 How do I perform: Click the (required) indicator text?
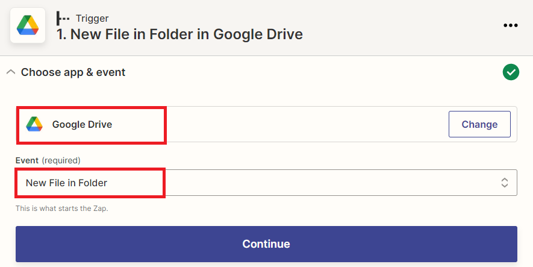pos(61,160)
